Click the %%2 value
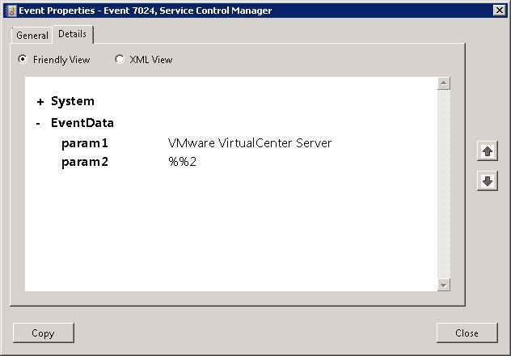This screenshot has height=356, width=511. click(x=182, y=162)
